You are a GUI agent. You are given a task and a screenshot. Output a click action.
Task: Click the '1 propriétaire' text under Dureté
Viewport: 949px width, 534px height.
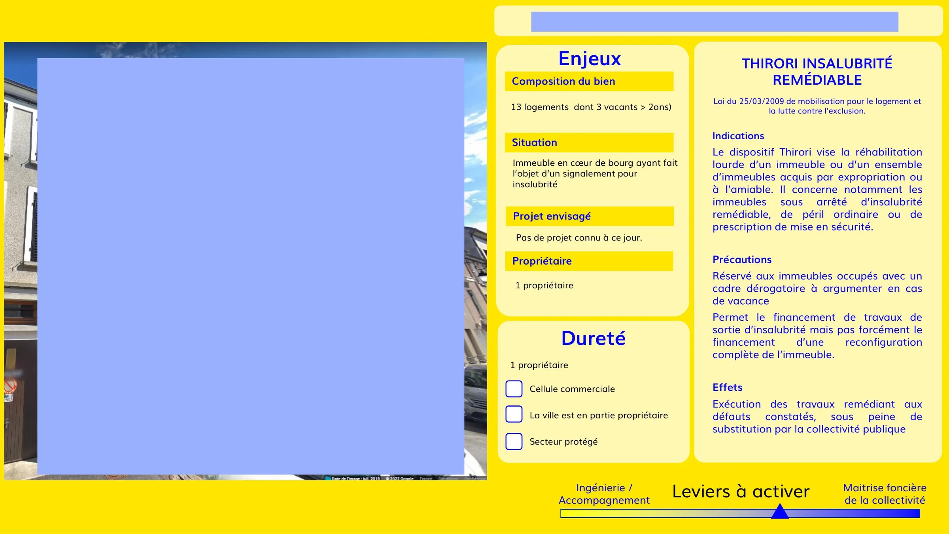coord(539,365)
